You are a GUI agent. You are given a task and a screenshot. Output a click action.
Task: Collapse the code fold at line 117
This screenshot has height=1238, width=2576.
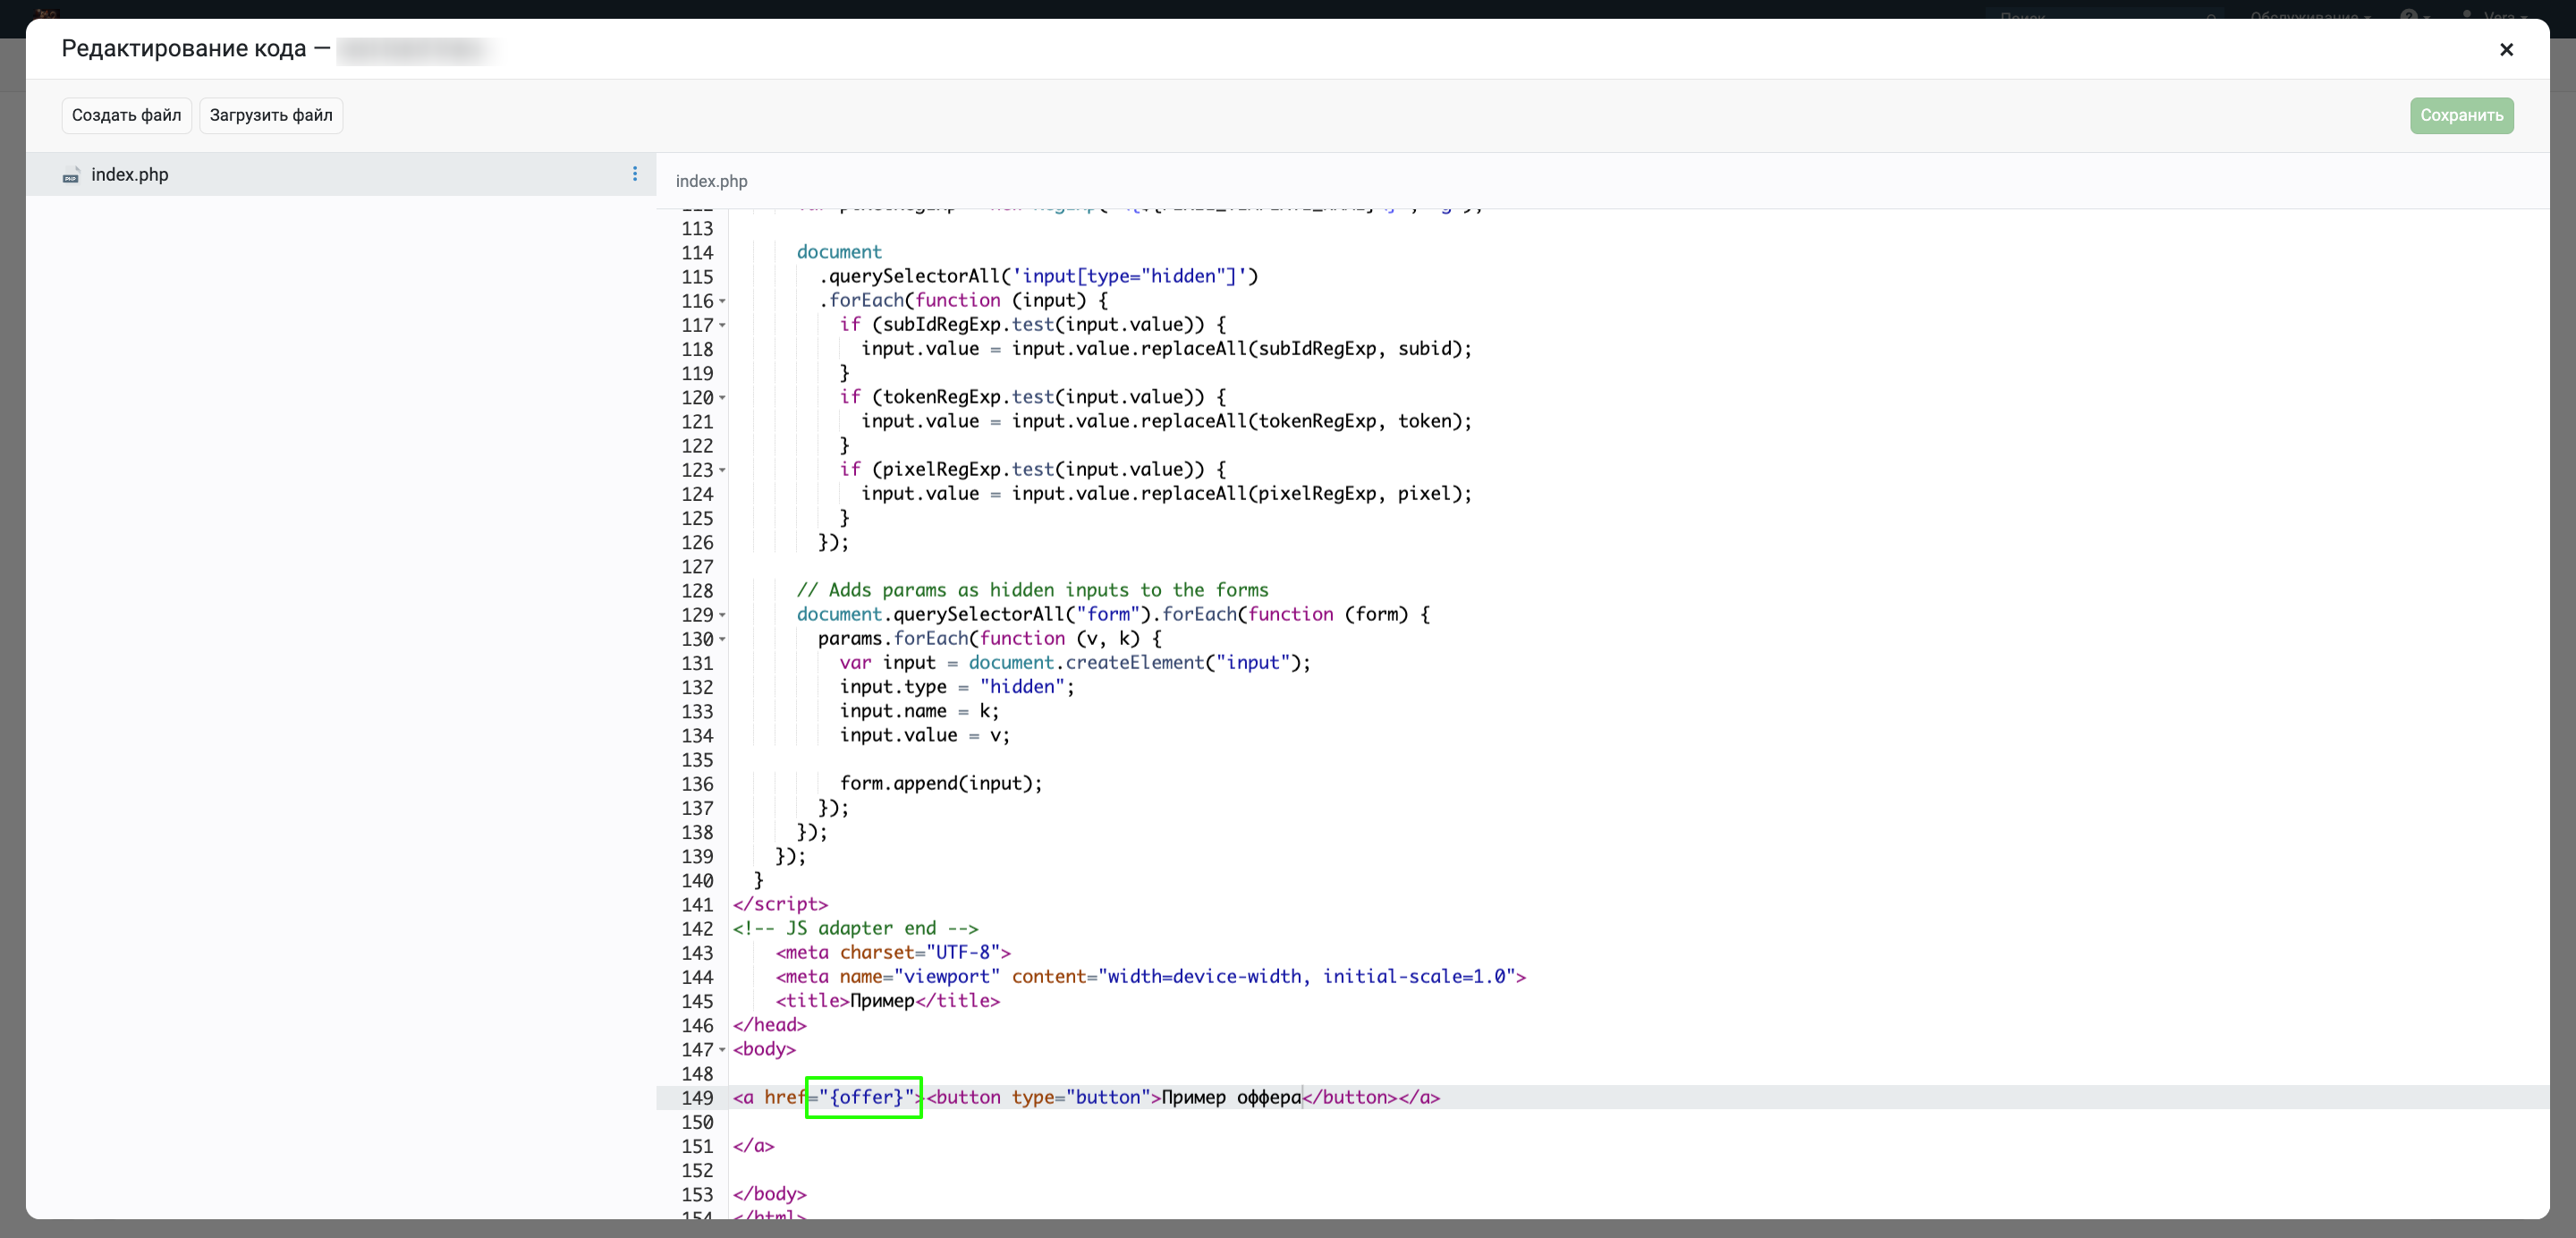(x=722, y=325)
